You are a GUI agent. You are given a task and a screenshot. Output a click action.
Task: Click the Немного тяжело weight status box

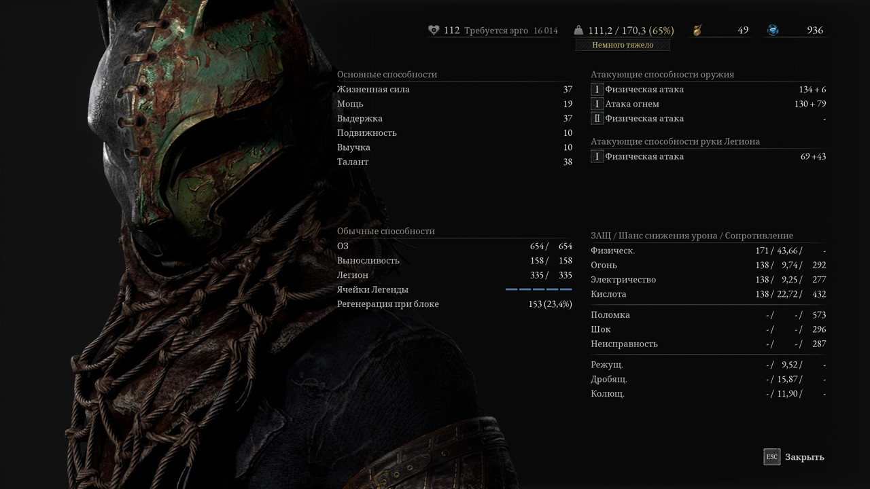click(x=623, y=45)
